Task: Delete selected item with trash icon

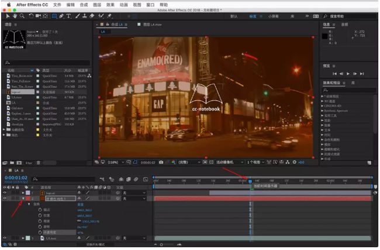Action: (38, 163)
